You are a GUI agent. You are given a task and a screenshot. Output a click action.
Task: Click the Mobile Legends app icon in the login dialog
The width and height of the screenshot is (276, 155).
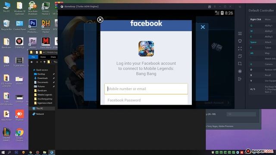click(146, 49)
